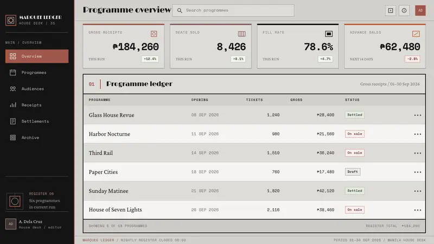
Task: Click the AD avatar in sidebar footer
Action: pyautogui.click(x=11, y=224)
